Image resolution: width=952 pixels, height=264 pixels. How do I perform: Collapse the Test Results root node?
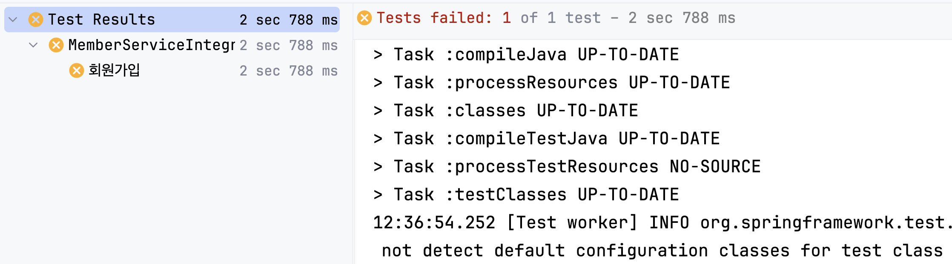pos(13,20)
